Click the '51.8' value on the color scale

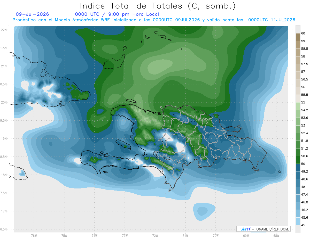[x=305, y=141]
